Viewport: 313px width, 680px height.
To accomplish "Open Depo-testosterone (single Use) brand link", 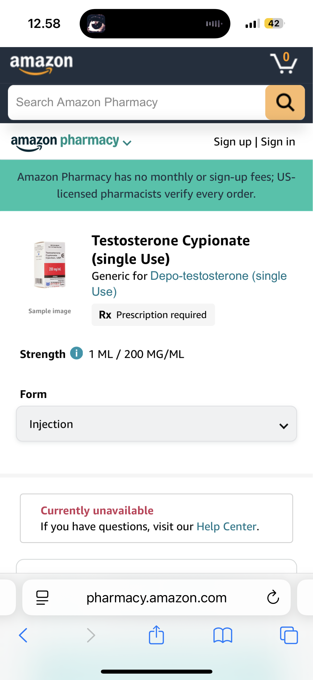I will [189, 284].
